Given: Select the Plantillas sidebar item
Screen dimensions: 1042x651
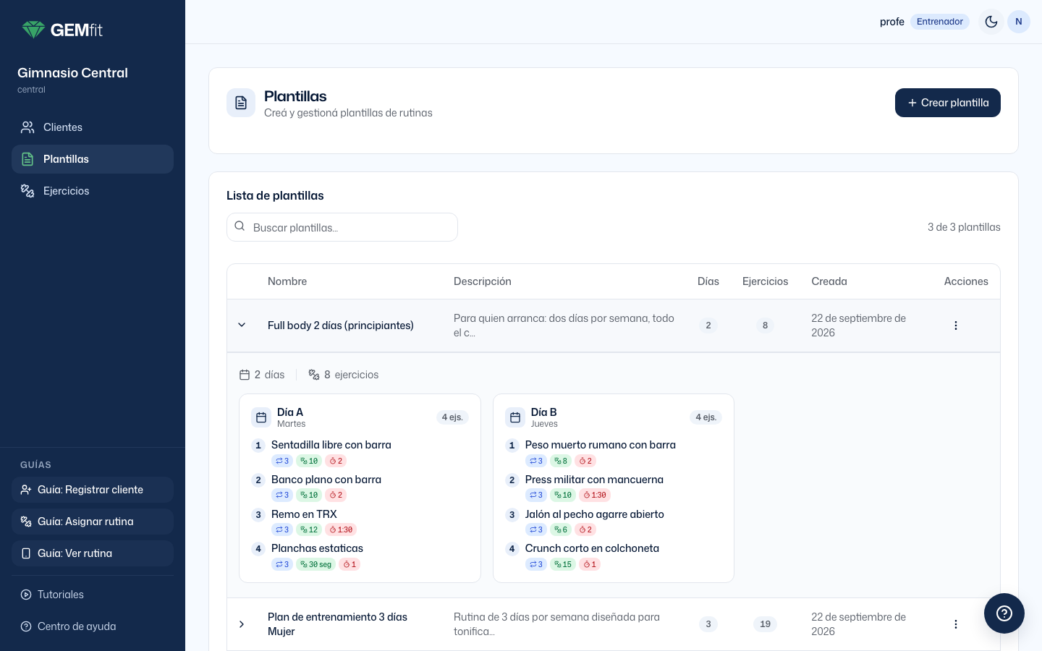Looking at the screenshot, I should (93, 159).
